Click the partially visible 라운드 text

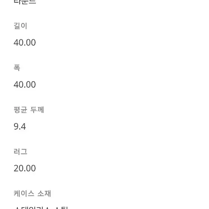coord(25,2)
